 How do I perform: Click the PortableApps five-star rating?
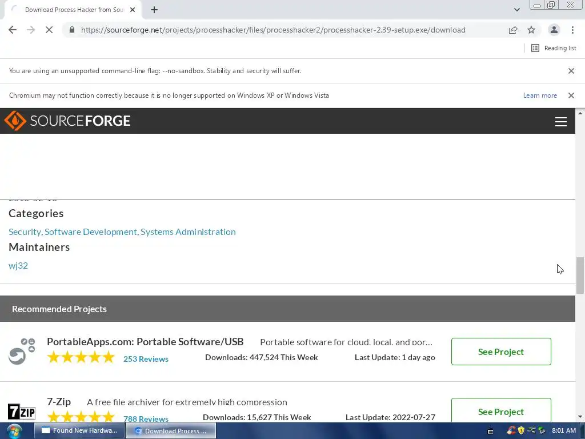(x=81, y=357)
